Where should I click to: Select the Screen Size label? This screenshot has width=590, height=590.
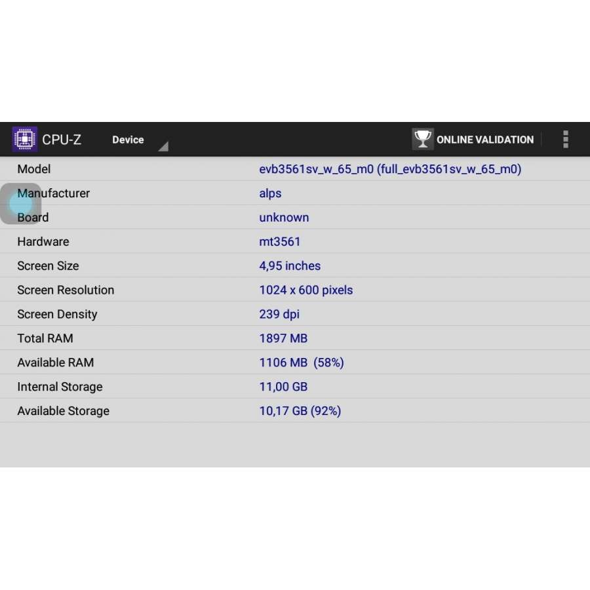coord(48,266)
